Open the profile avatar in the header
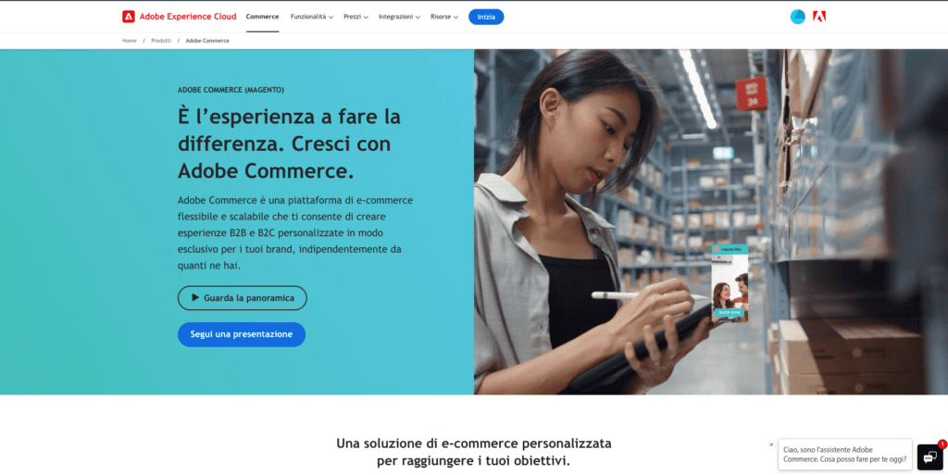 pos(797,17)
